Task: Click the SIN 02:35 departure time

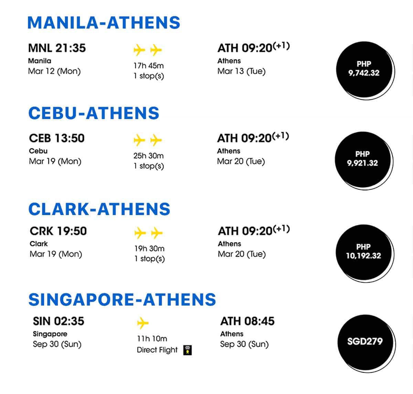Action: point(59,321)
